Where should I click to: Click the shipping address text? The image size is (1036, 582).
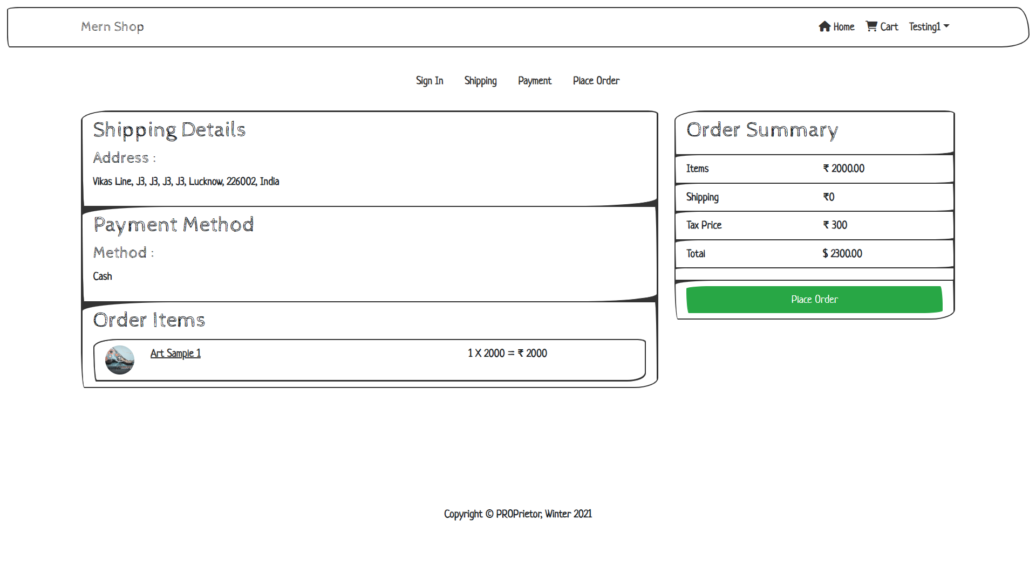[186, 182]
